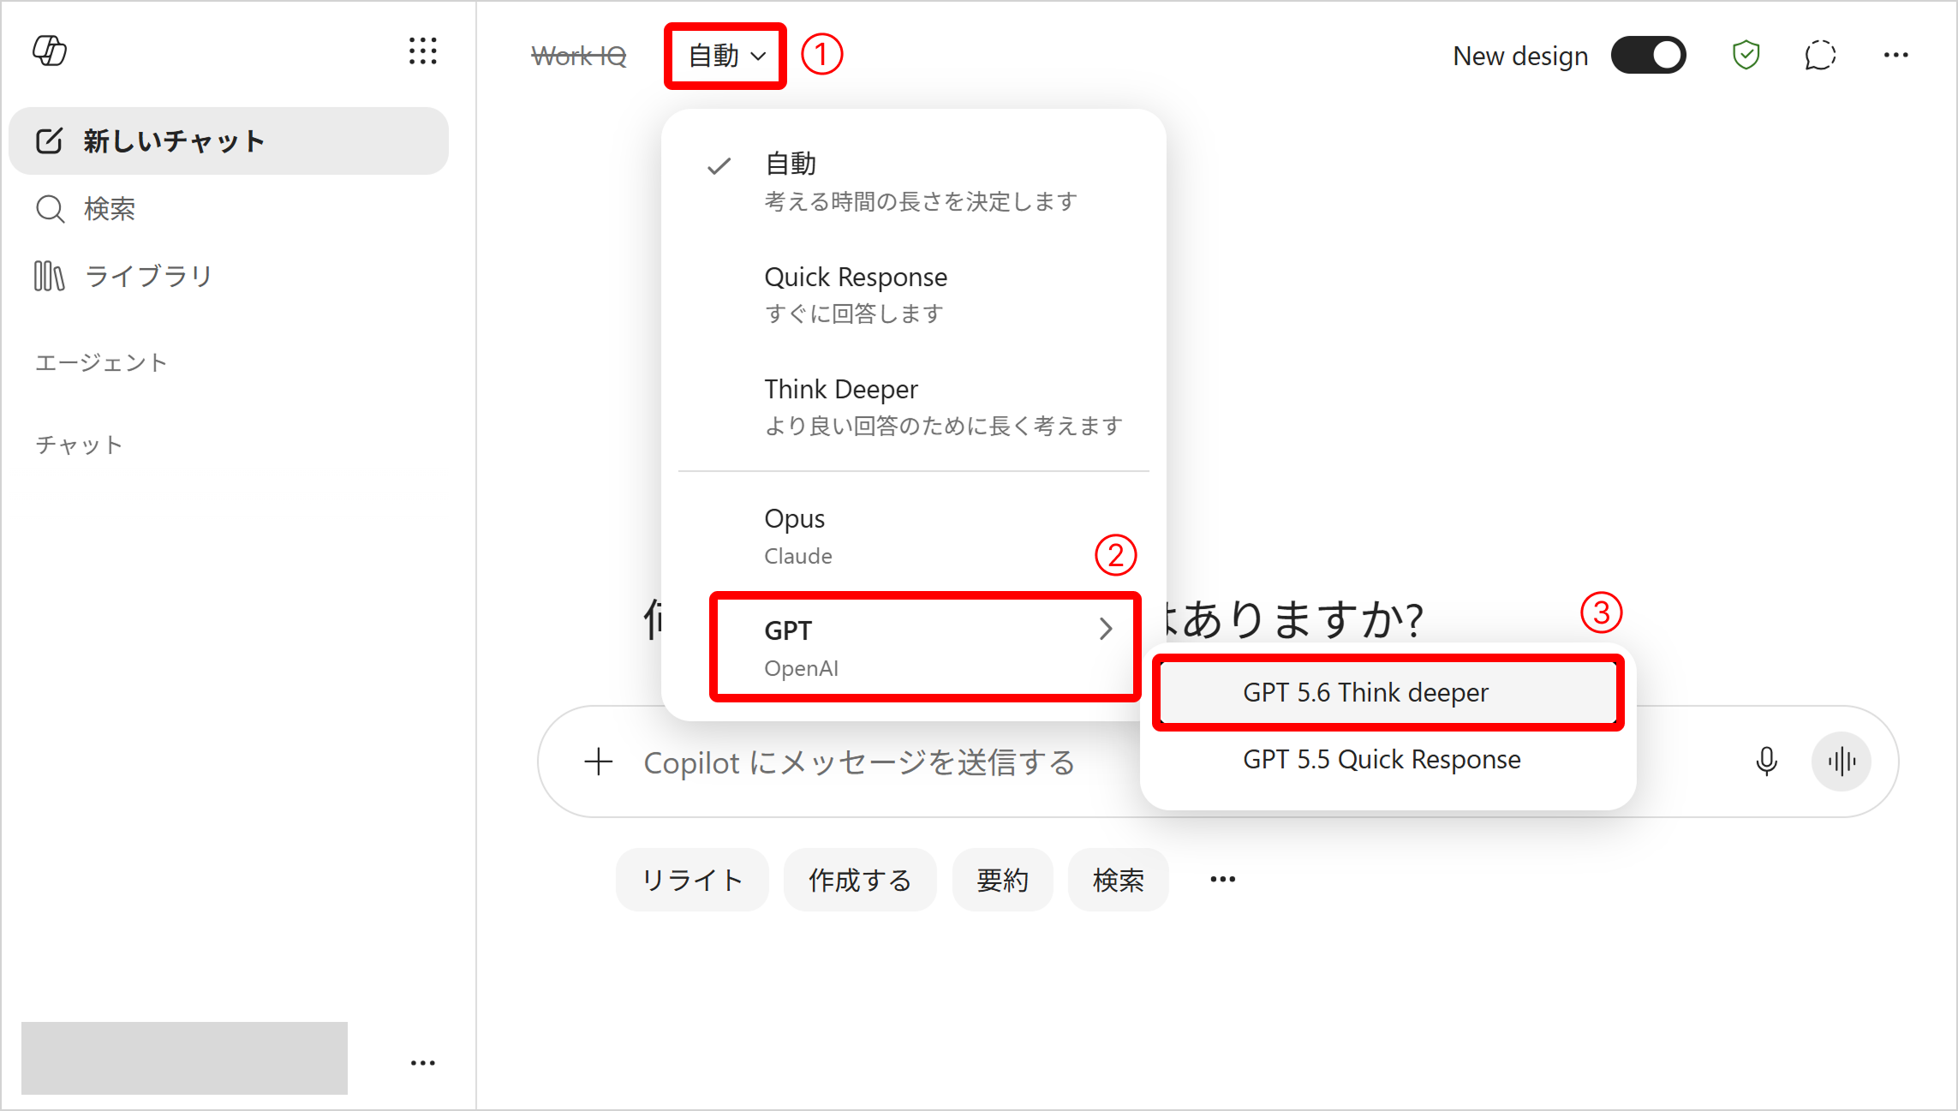1958x1111 pixels.
Task: Select the Opus Claude model
Action: pos(914,535)
